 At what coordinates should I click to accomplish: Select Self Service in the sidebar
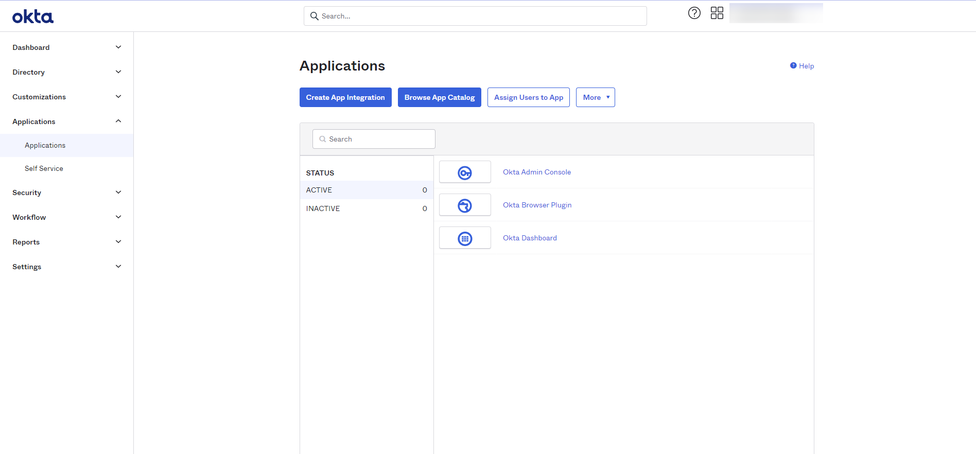click(x=44, y=168)
